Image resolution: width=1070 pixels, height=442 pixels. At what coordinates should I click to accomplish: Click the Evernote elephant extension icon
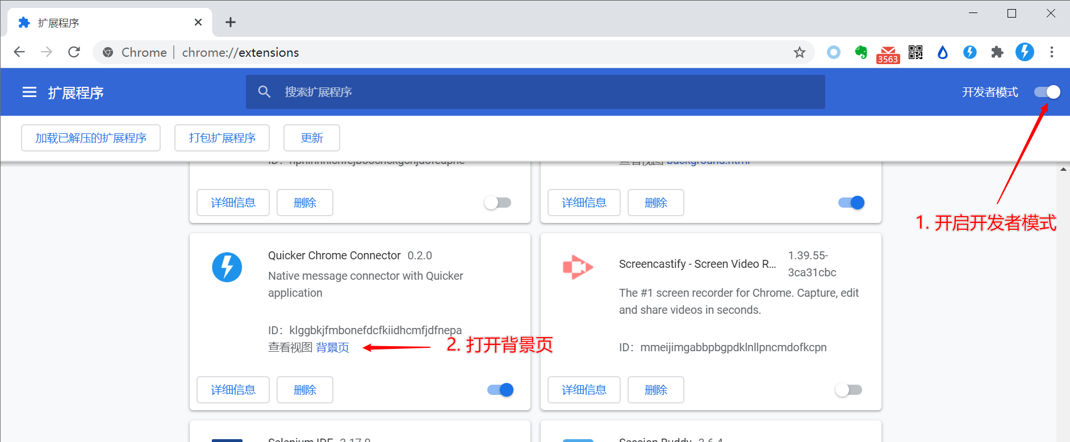click(x=861, y=52)
